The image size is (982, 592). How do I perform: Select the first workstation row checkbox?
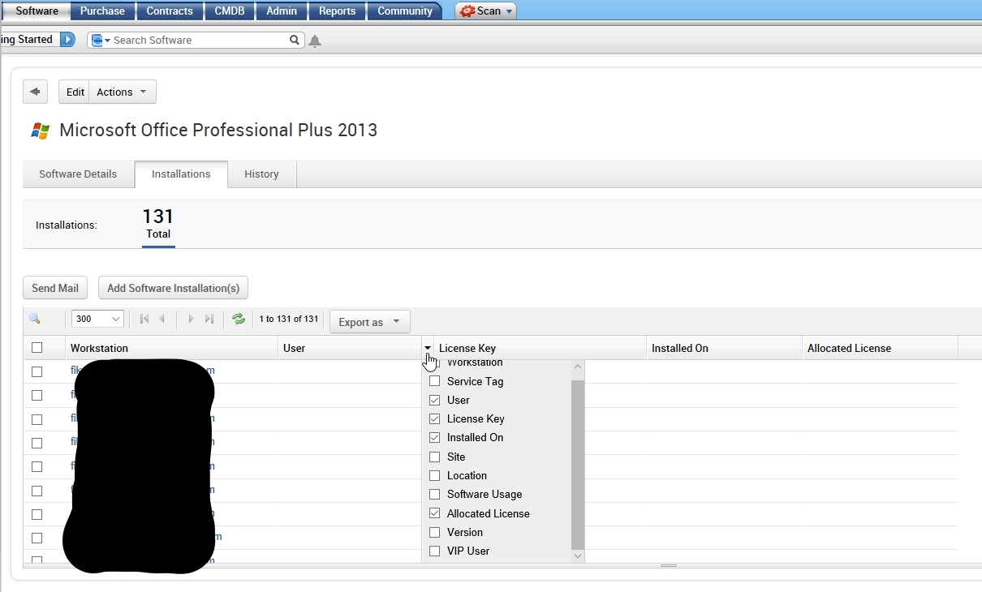click(x=37, y=371)
